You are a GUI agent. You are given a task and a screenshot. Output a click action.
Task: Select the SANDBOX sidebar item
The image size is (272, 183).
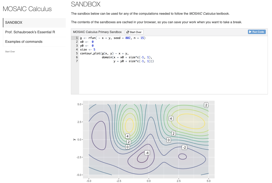click(34, 23)
